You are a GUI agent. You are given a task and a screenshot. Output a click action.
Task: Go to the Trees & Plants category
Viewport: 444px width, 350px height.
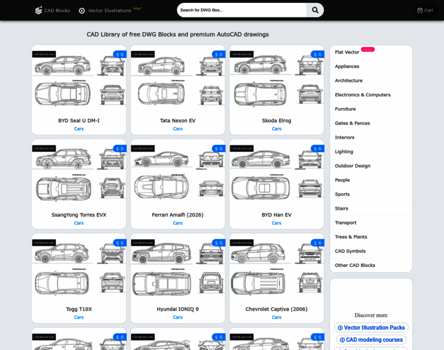[371, 237]
